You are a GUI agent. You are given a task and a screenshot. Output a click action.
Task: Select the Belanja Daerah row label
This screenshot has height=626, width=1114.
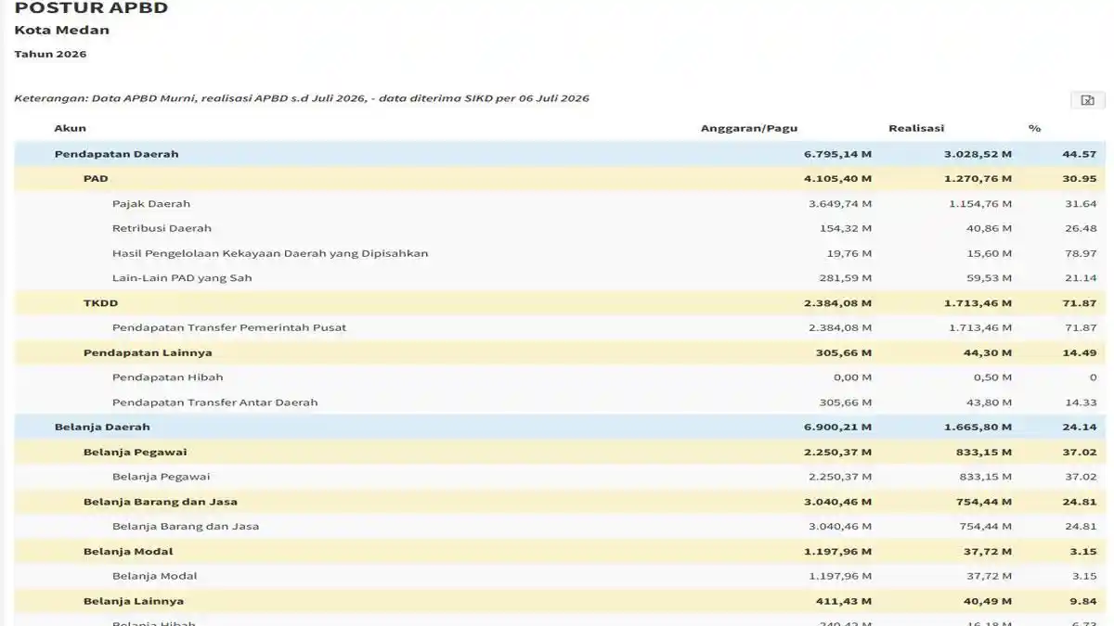[102, 428]
